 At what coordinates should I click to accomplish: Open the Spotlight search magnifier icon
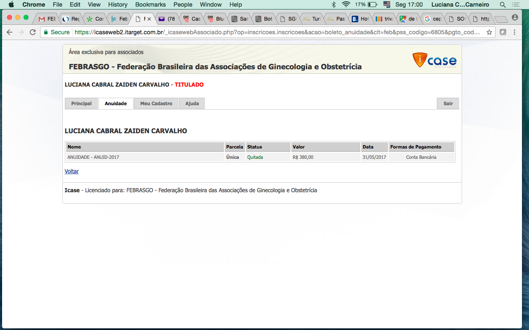pos(503,5)
